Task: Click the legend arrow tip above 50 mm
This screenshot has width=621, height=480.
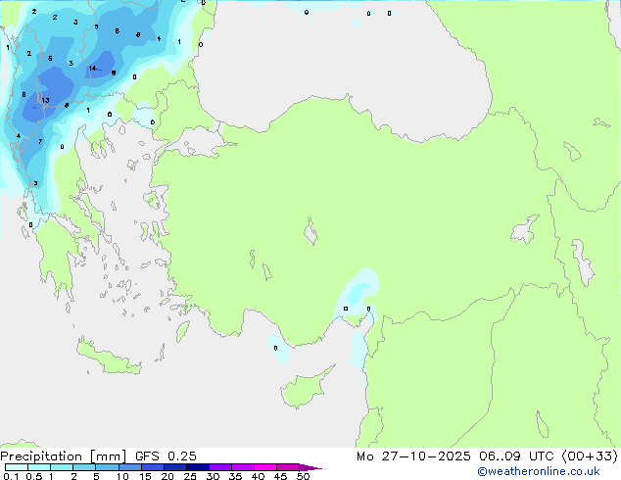Action: click(310, 467)
